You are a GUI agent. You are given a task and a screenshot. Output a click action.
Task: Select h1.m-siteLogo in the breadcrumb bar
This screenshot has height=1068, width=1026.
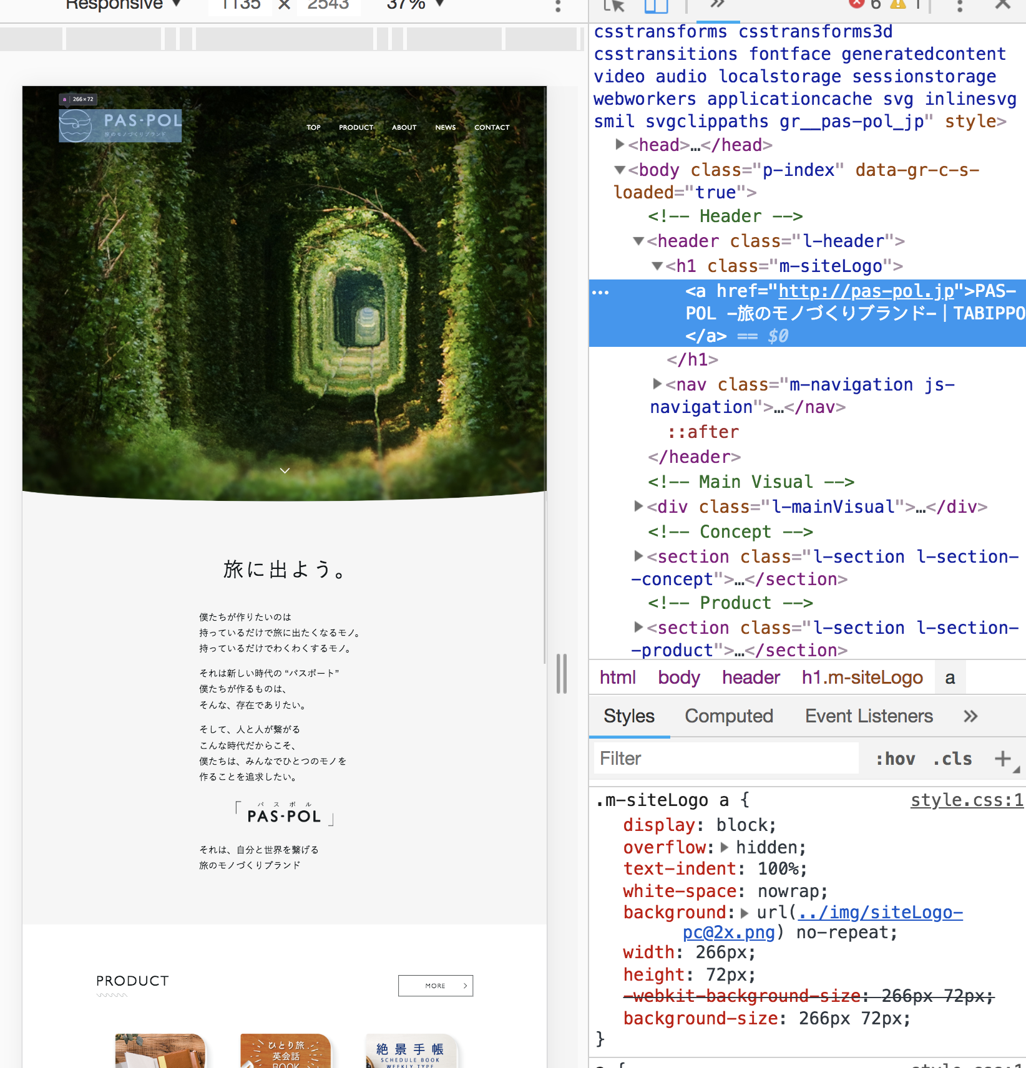862,677
